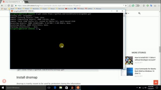Viewport: 161px width, 90px height.
Task: Open the Cracks bookmarks folder
Action: (44, 9)
